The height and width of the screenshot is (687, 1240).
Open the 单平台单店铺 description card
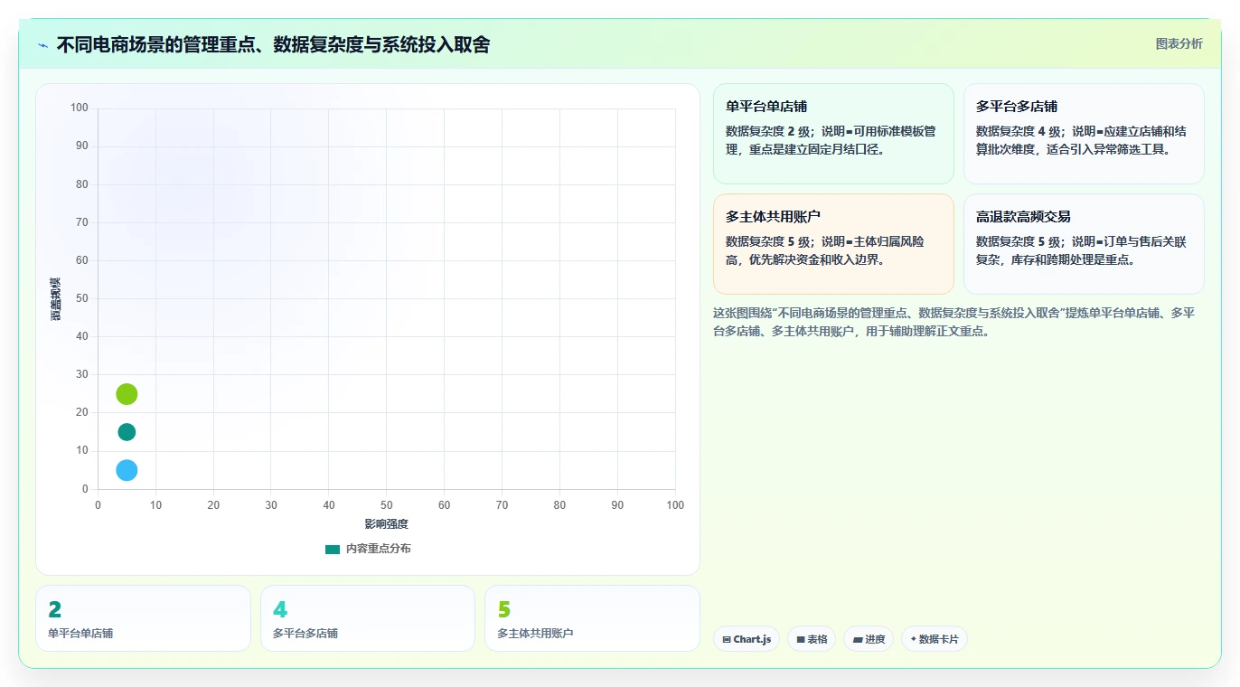833,134
